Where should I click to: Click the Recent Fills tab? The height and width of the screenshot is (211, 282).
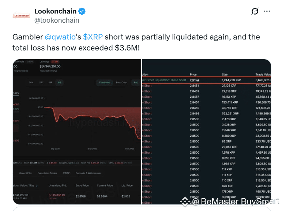point(25,173)
